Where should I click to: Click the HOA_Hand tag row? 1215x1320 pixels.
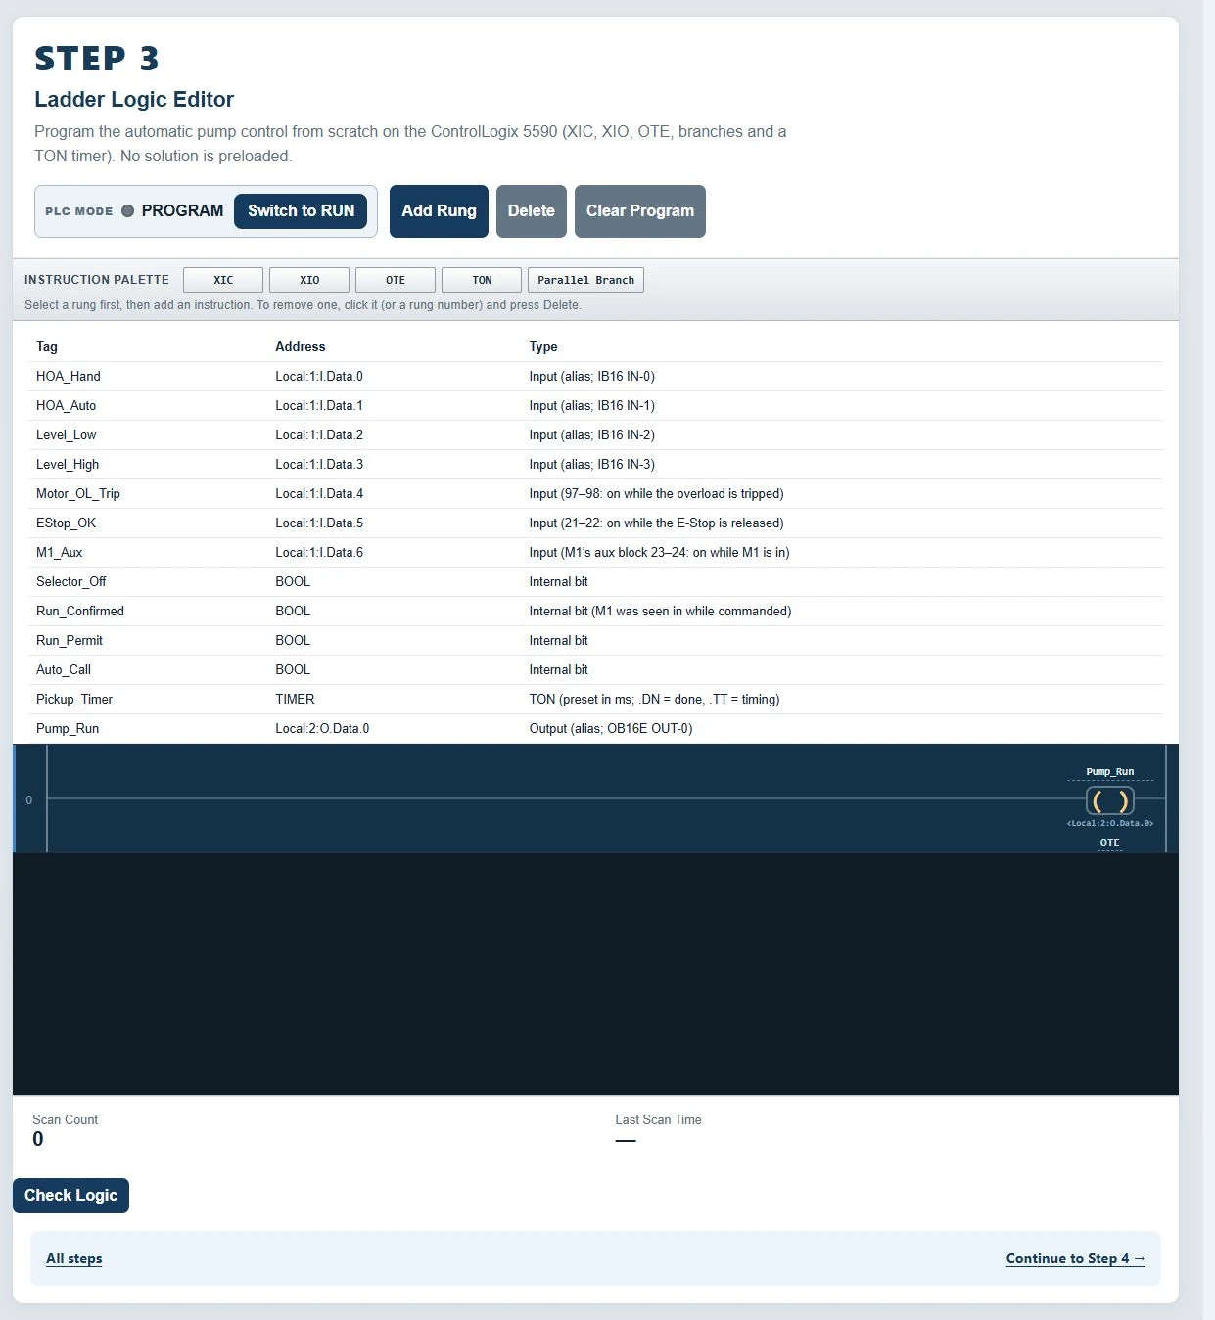596,377
